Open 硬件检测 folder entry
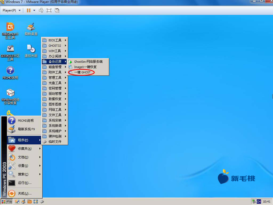Screen dimensions: 273x205 pyautogui.click(x=54, y=136)
